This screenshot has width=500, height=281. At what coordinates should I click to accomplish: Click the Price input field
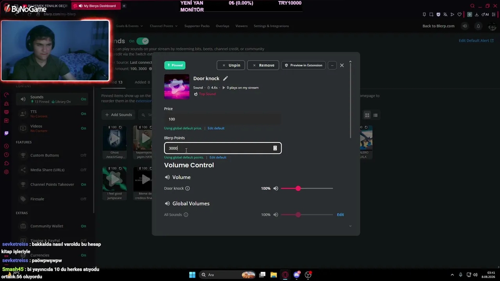pos(223,119)
